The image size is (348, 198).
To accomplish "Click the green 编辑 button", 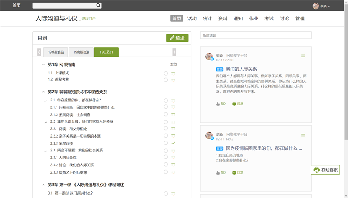I will coord(177,38).
